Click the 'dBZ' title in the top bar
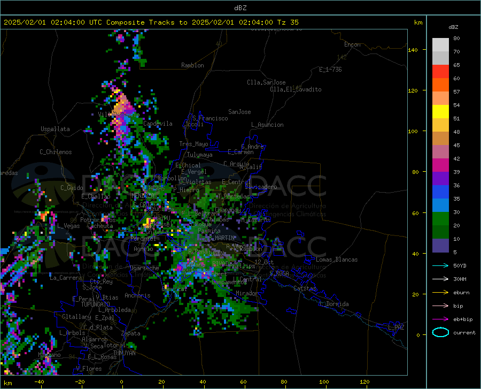The height and width of the screenshot is (389, 481). pyautogui.click(x=240, y=8)
